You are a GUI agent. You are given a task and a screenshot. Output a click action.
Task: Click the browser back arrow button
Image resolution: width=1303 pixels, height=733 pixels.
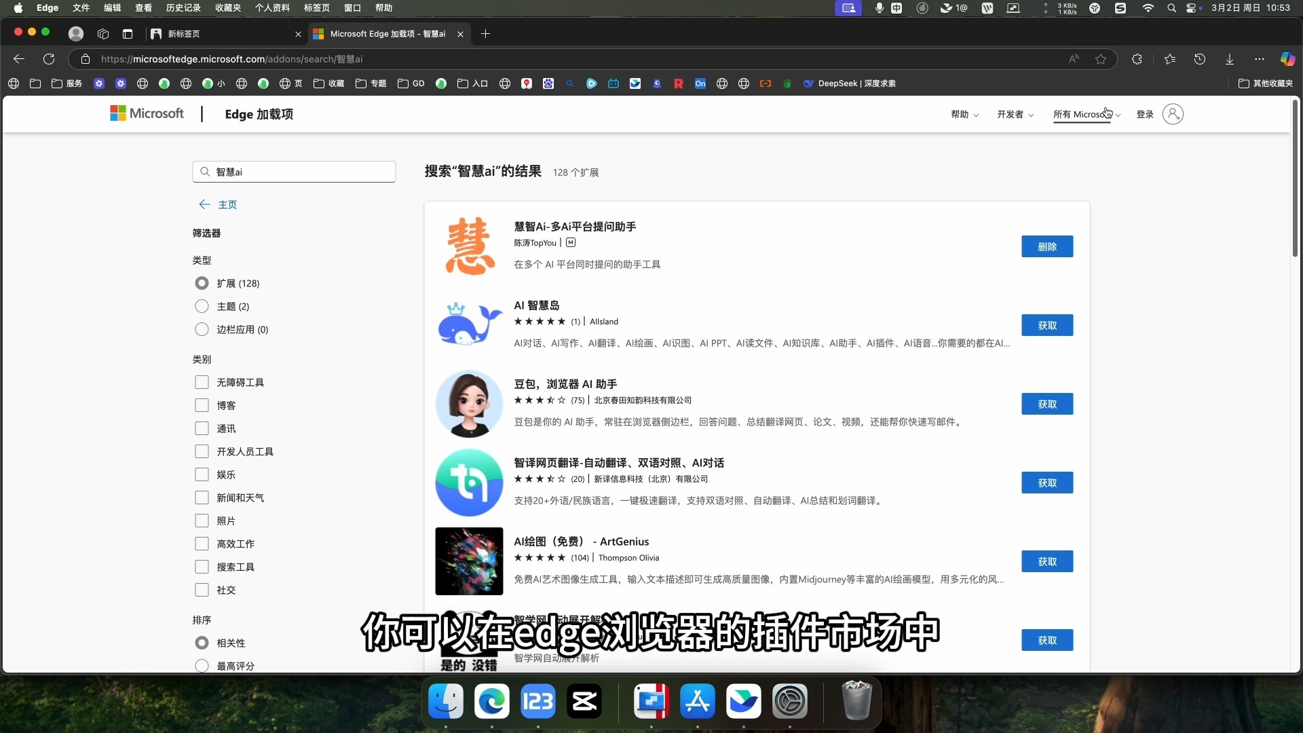click(19, 59)
